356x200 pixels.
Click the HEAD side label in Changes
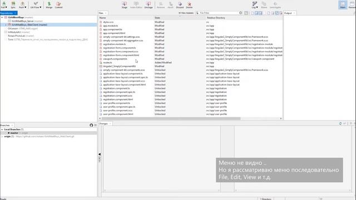(100, 159)
